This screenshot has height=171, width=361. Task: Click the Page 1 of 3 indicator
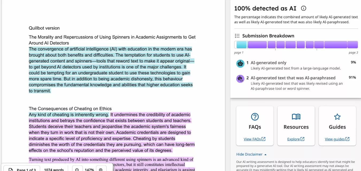click(26, 169)
